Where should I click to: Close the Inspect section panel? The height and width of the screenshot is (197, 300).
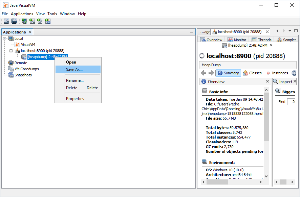295,81
